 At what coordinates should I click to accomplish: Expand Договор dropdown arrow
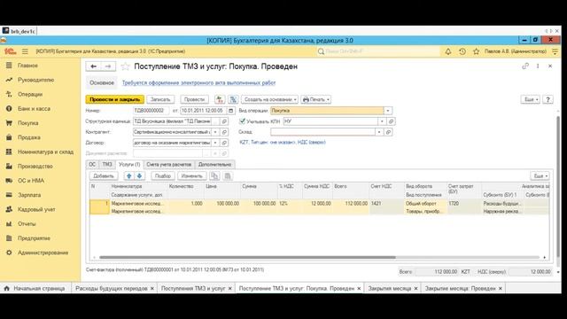click(x=215, y=143)
